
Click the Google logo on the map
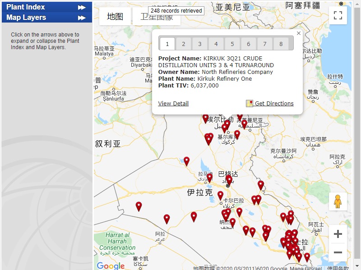click(111, 265)
